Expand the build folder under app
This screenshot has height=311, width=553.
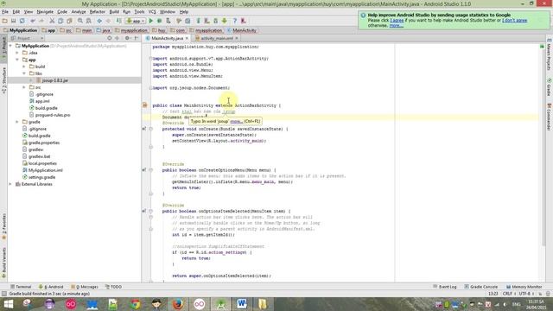coord(24,67)
